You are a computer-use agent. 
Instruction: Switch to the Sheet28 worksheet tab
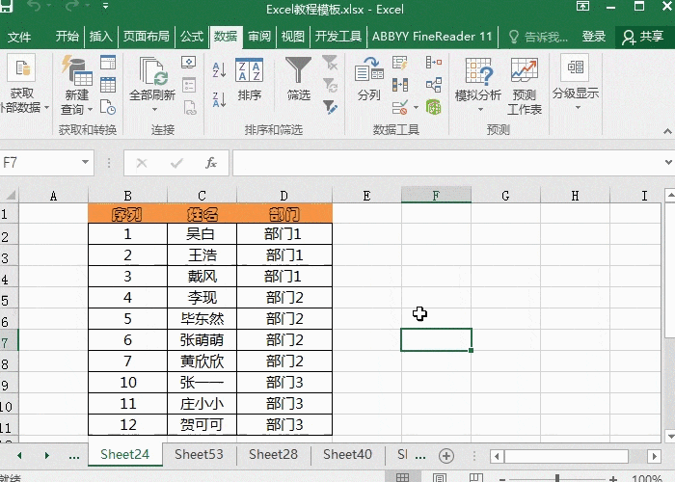(x=273, y=454)
